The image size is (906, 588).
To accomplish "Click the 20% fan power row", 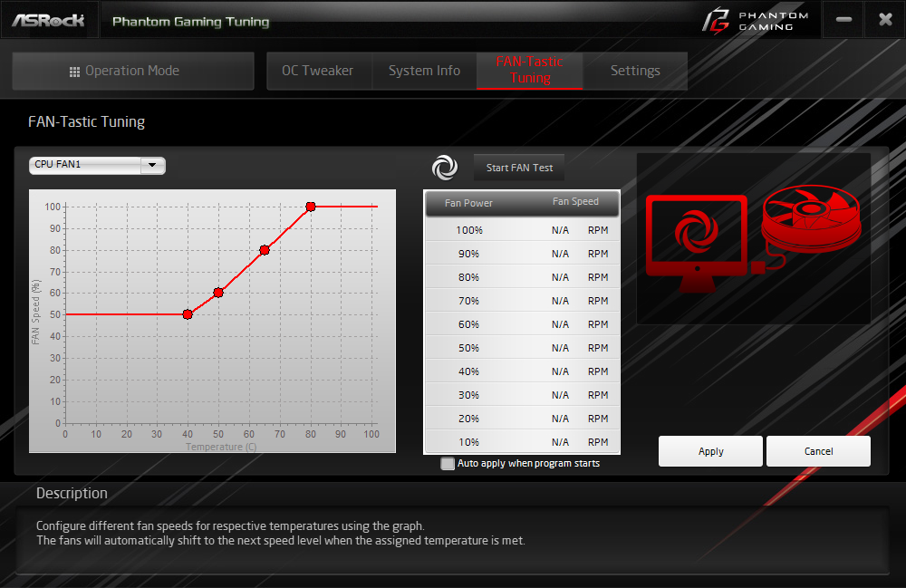I will point(523,419).
